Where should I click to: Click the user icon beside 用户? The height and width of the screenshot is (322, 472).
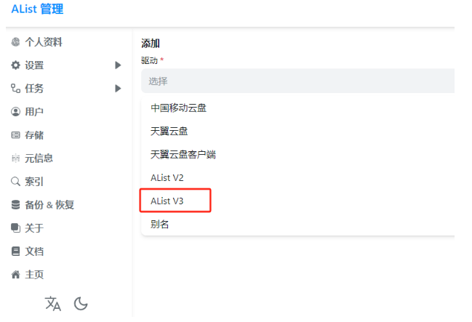click(x=15, y=112)
